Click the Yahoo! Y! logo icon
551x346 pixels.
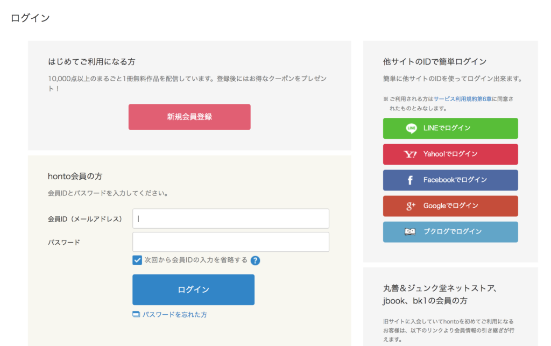click(410, 154)
